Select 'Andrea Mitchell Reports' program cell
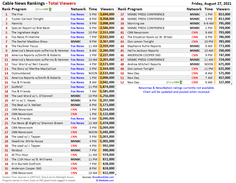The image size is (236, 183). pos(144,64)
